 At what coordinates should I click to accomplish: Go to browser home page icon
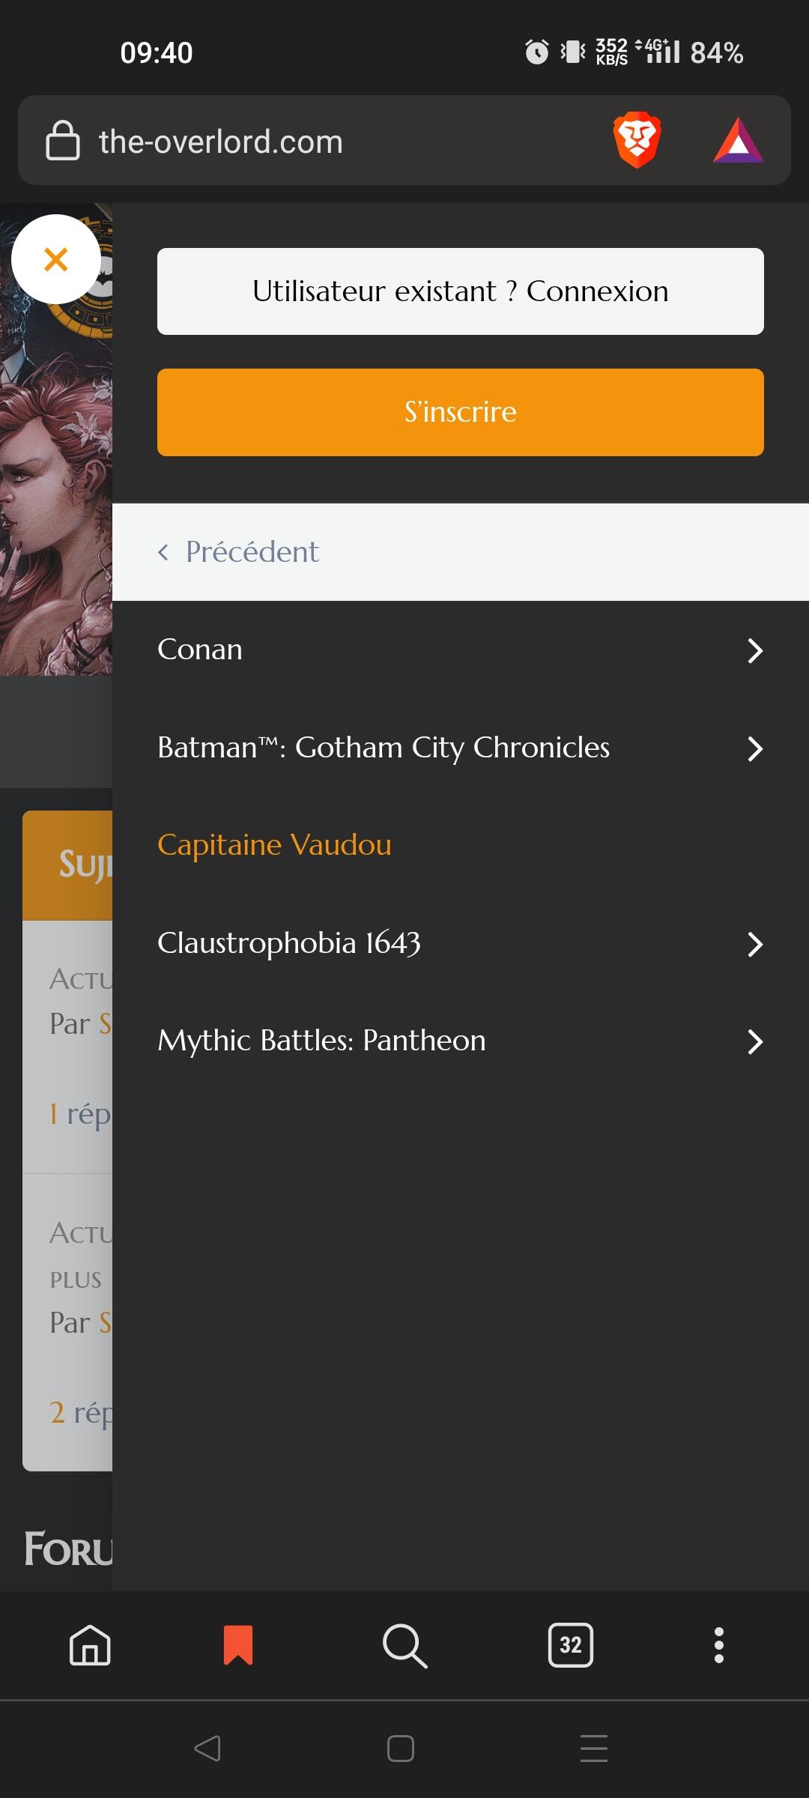[90, 1645]
